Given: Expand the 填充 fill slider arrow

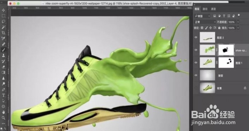Looking at the screenshot, I should [x=238, y=28].
